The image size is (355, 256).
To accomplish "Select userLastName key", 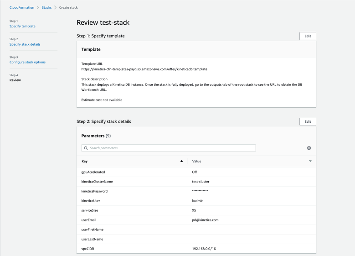I will [92, 239].
